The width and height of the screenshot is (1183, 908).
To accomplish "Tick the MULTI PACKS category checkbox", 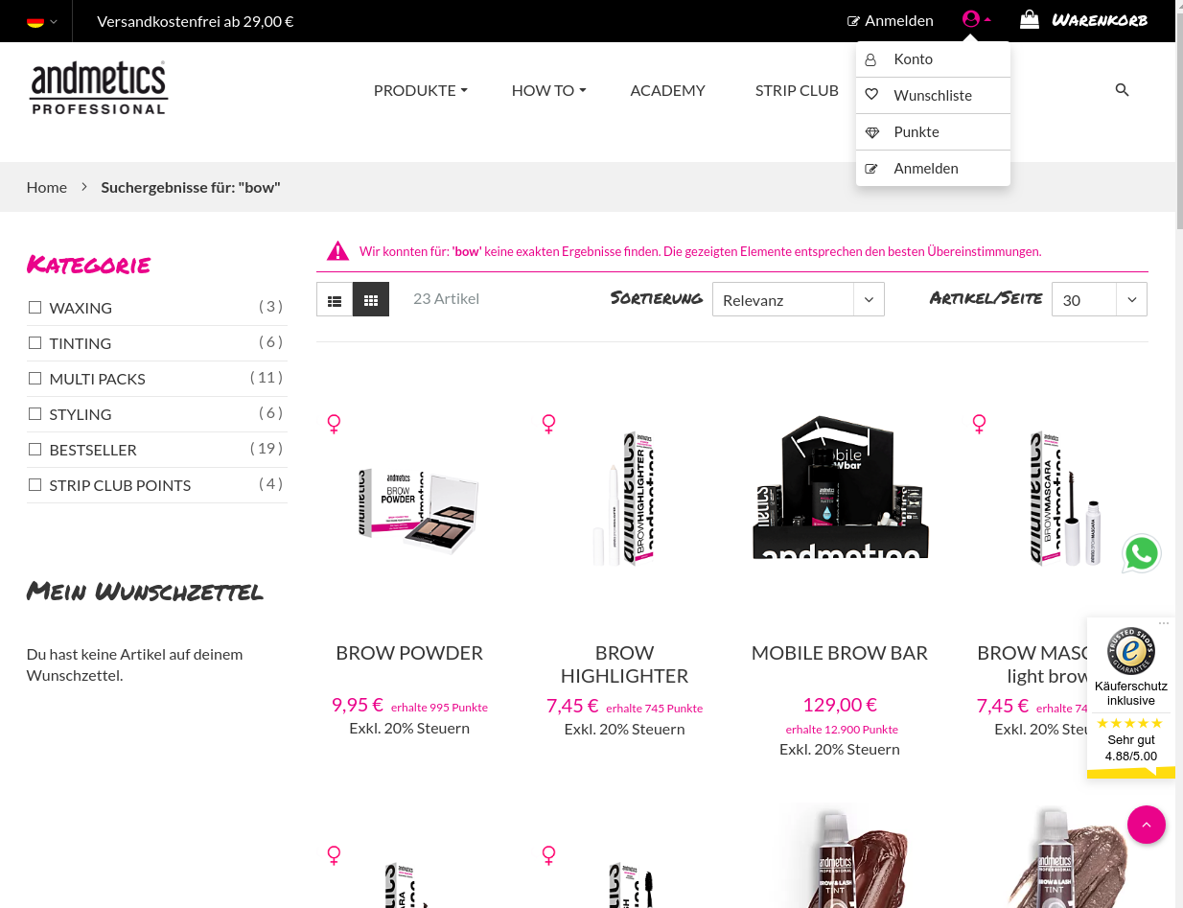I will click(x=35, y=379).
